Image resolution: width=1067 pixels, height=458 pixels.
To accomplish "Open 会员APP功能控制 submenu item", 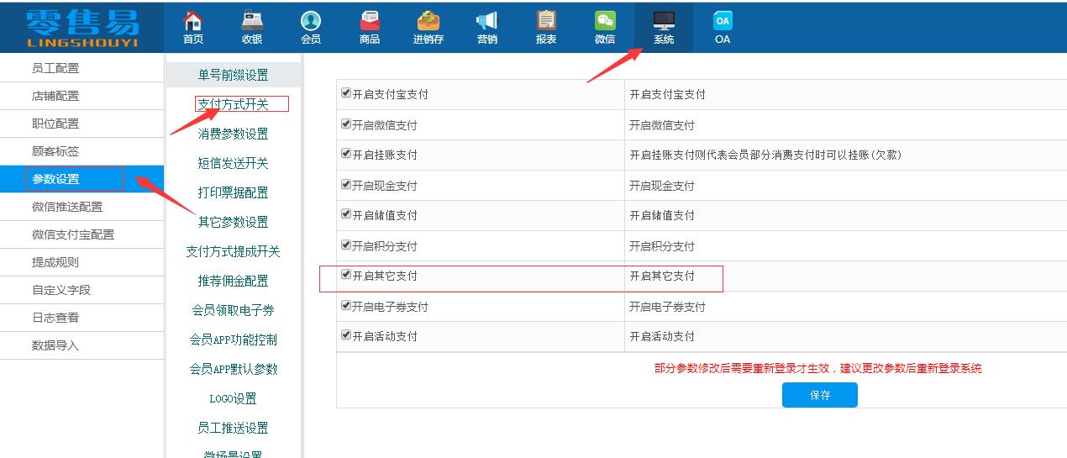I will click(233, 340).
